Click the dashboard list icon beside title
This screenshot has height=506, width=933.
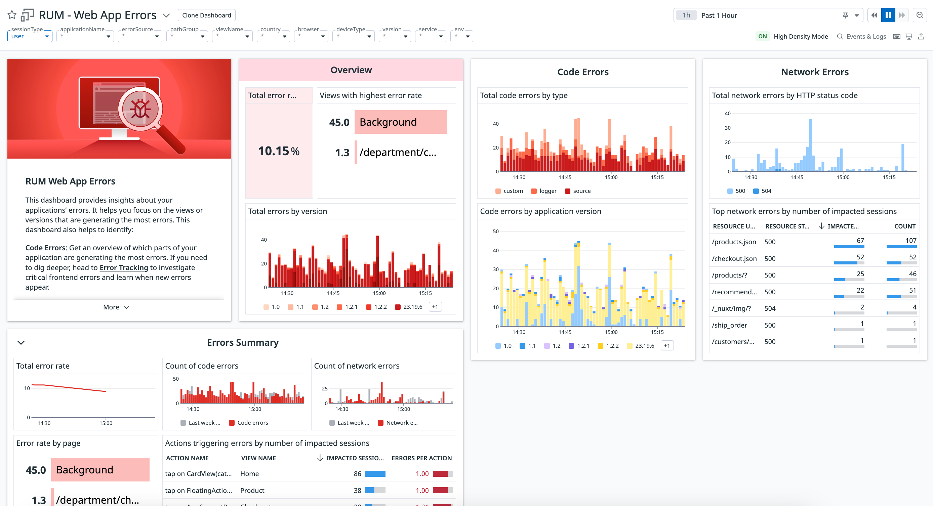tap(27, 15)
